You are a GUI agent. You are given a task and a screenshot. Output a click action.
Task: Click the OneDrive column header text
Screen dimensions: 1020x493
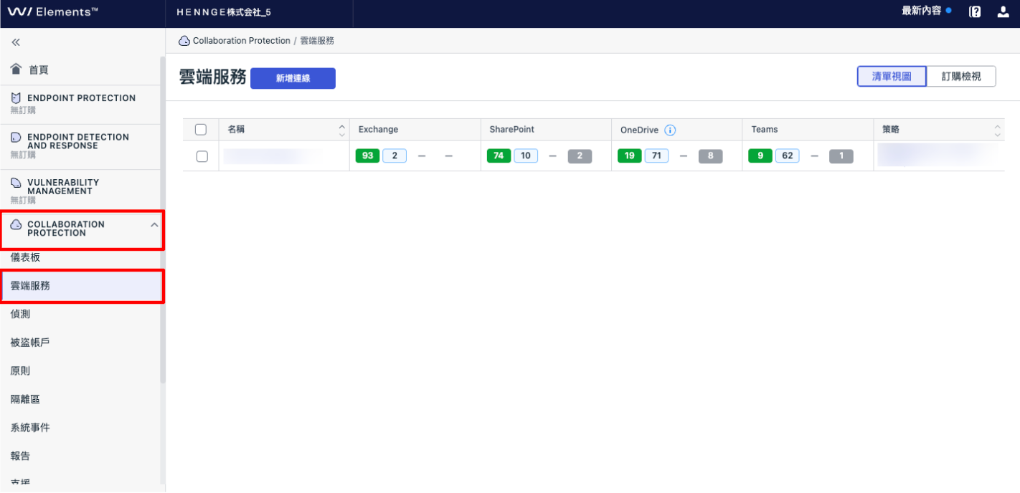point(639,130)
